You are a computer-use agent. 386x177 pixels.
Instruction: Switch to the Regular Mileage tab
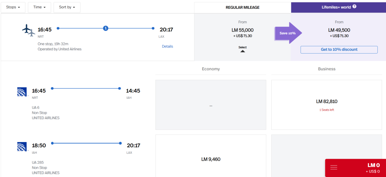pyautogui.click(x=242, y=7)
